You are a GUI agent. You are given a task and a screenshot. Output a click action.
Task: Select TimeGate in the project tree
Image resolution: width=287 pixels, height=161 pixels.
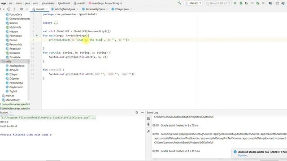[x=13, y=57]
